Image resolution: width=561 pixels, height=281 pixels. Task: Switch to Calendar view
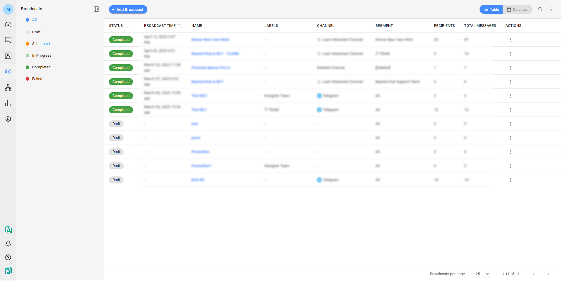pyautogui.click(x=517, y=9)
